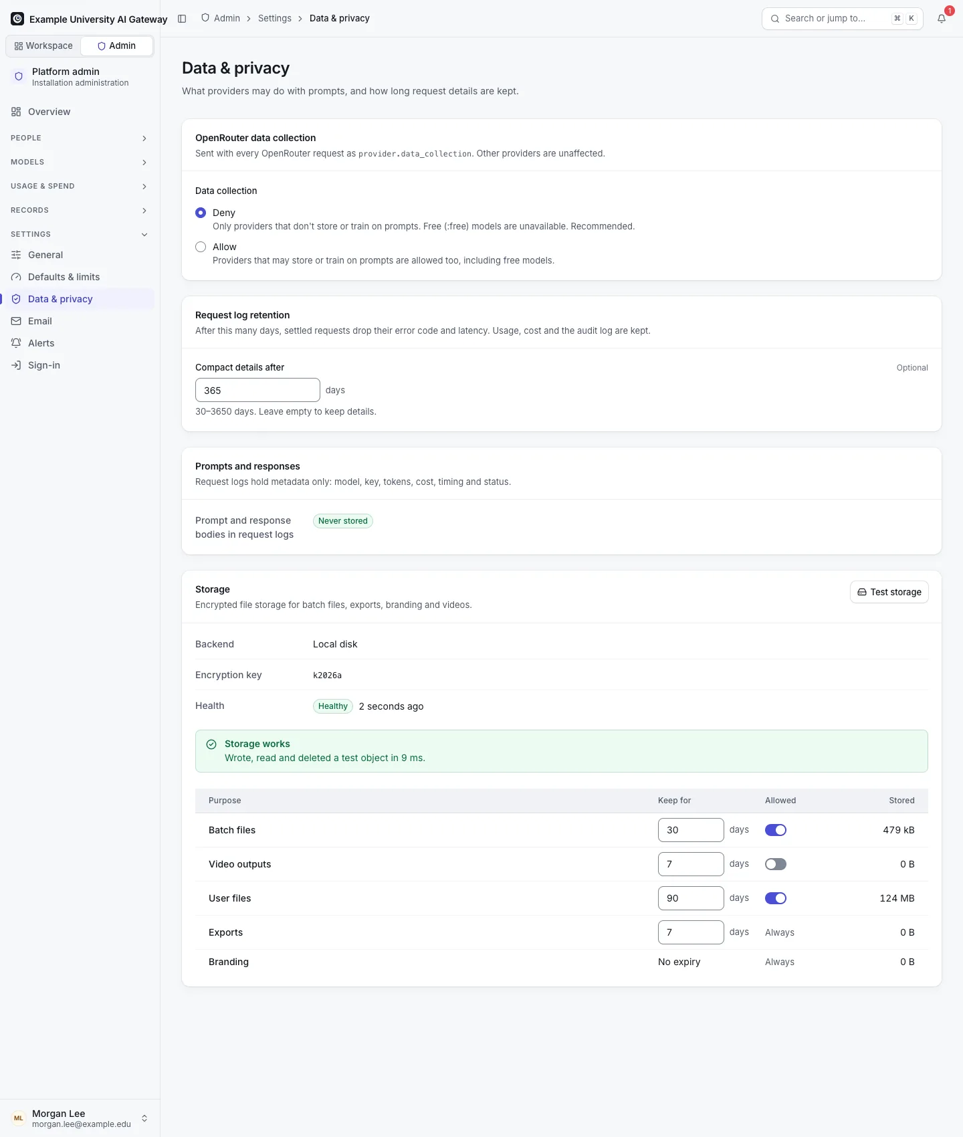Expand the Records section
963x1137 pixels.
click(x=80, y=210)
